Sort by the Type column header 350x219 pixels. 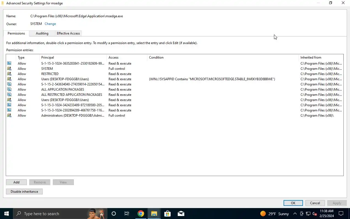[28, 57]
